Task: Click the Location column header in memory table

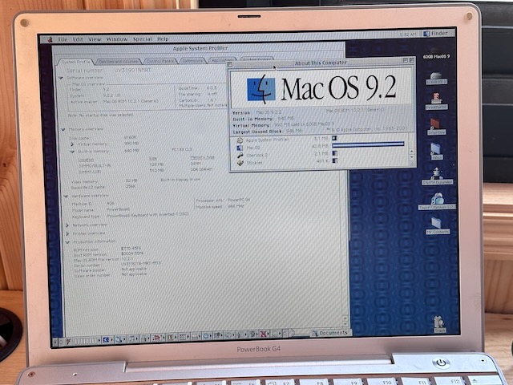Action: pos(86,160)
